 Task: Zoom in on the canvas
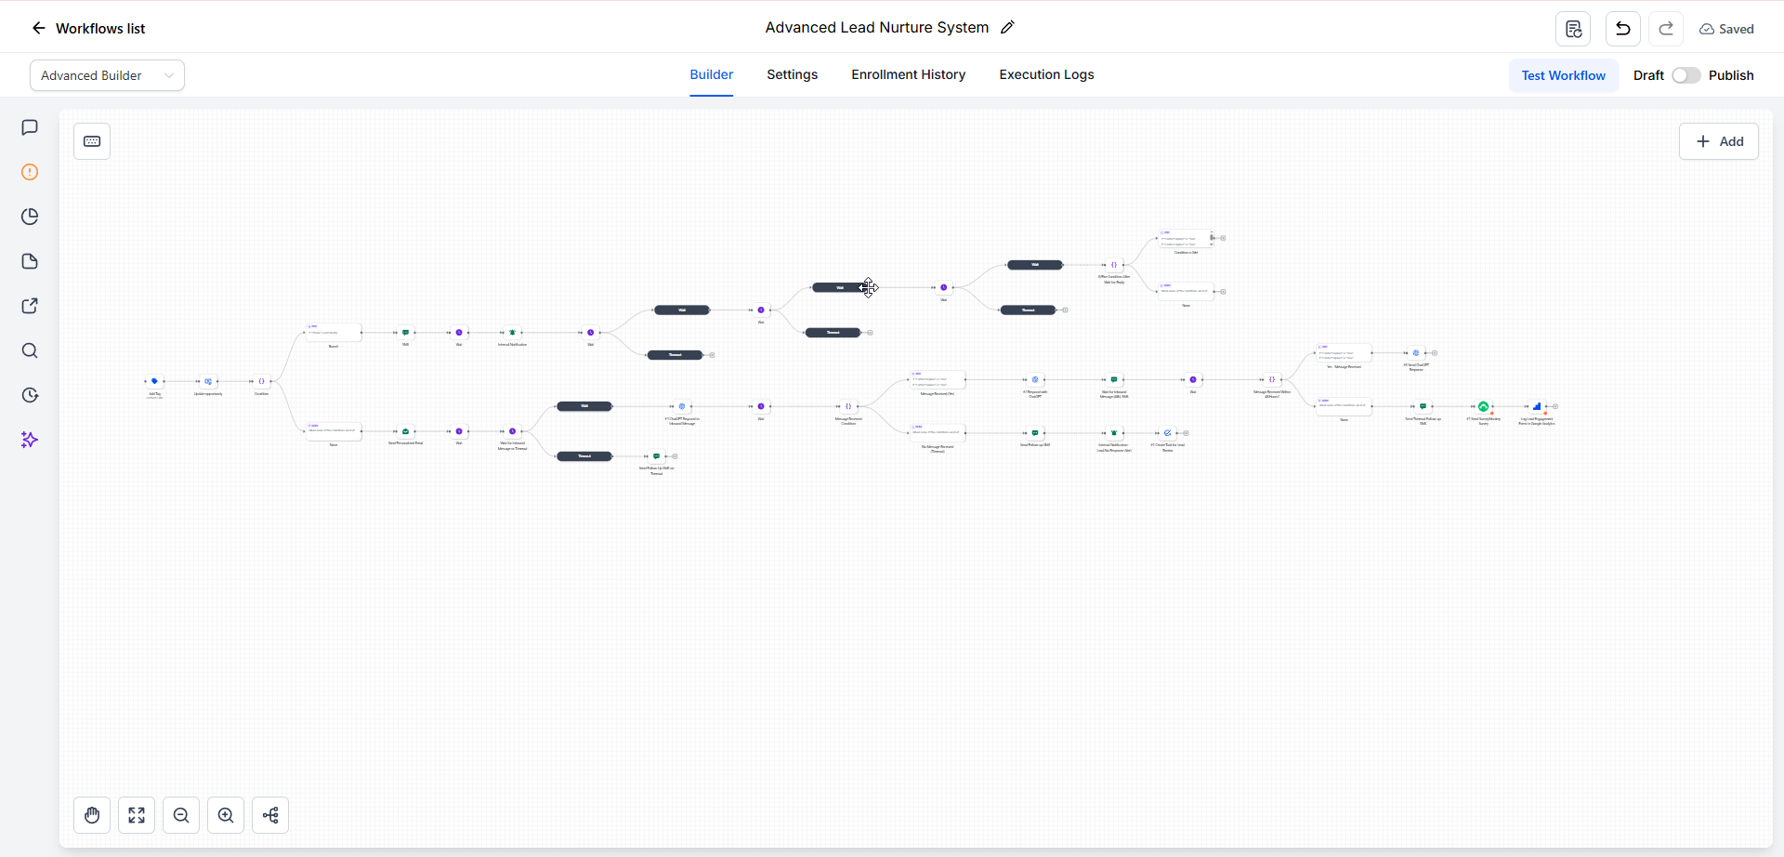click(x=226, y=815)
